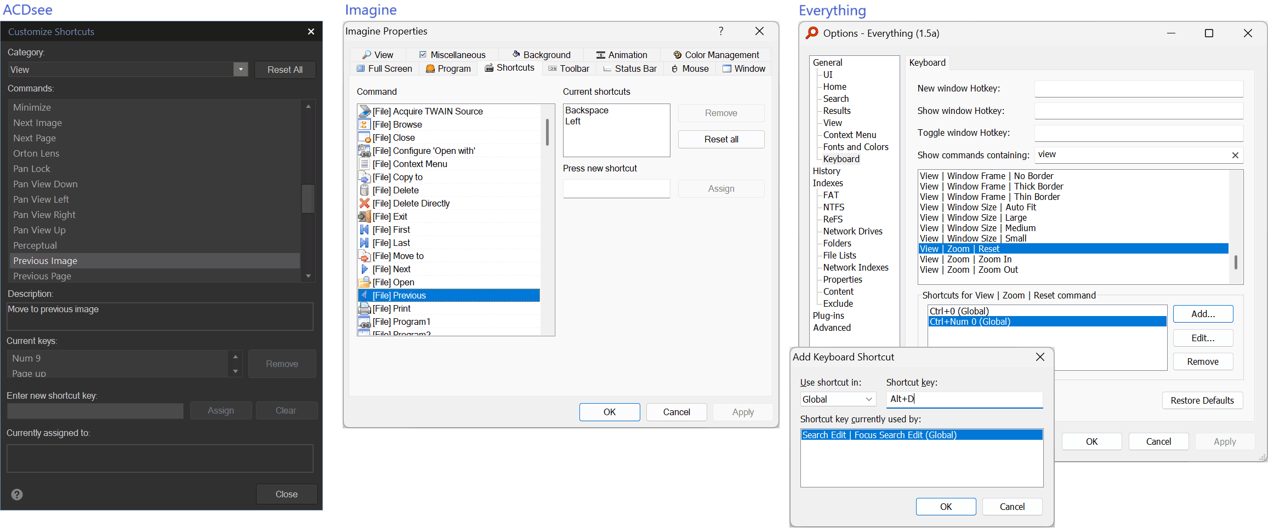The width and height of the screenshot is (1268, 528).
Task: Click the printer icon beside [File] Print
Action: [365, 308]
